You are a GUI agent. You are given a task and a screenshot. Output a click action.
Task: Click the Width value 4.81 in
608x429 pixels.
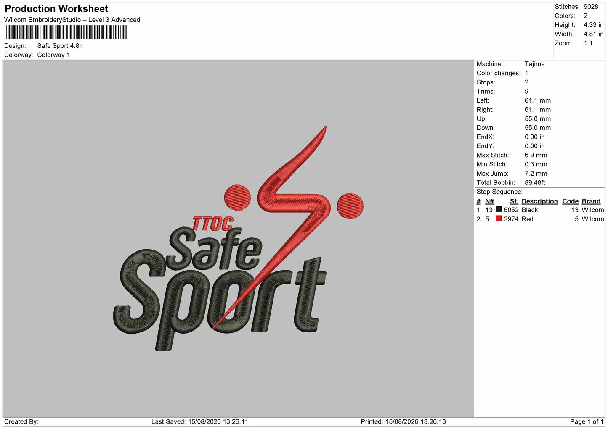593,34
